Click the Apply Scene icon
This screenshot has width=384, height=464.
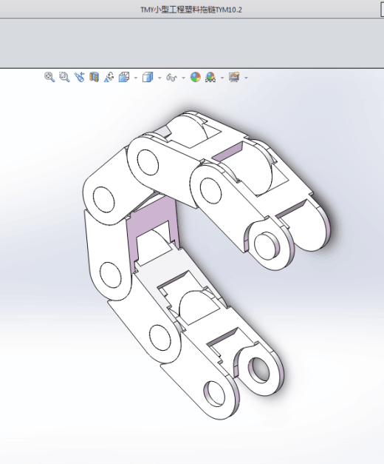[x=210, y=77]
